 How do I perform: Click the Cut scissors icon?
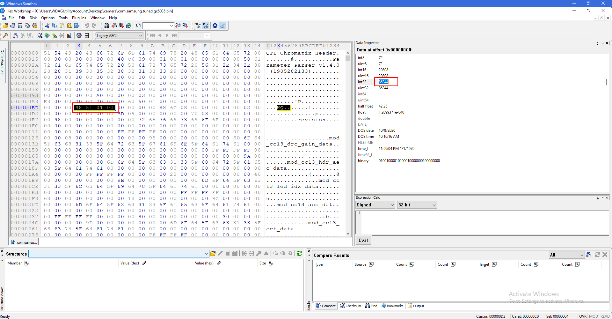(47, 26)
